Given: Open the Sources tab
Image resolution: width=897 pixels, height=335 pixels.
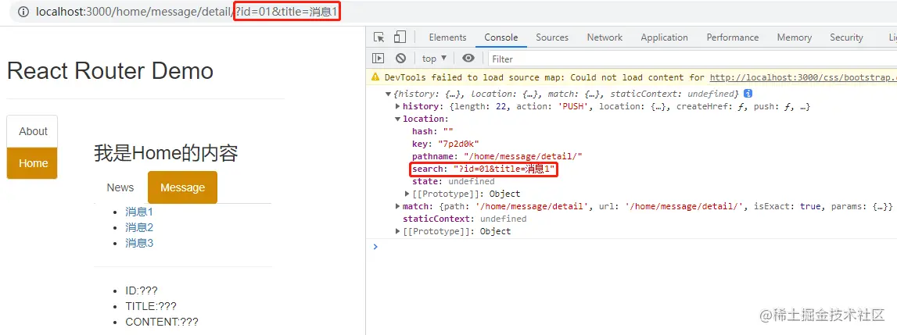Looking at the screenshot, I should pyautogui.click(x=552, y=37).
